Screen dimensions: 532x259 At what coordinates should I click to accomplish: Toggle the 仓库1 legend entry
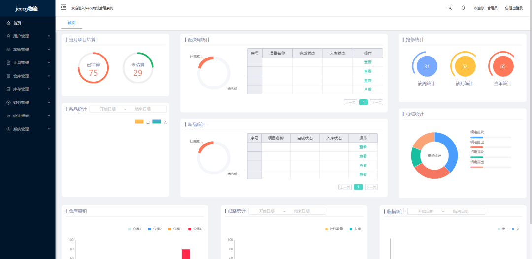tap(134, 229)
